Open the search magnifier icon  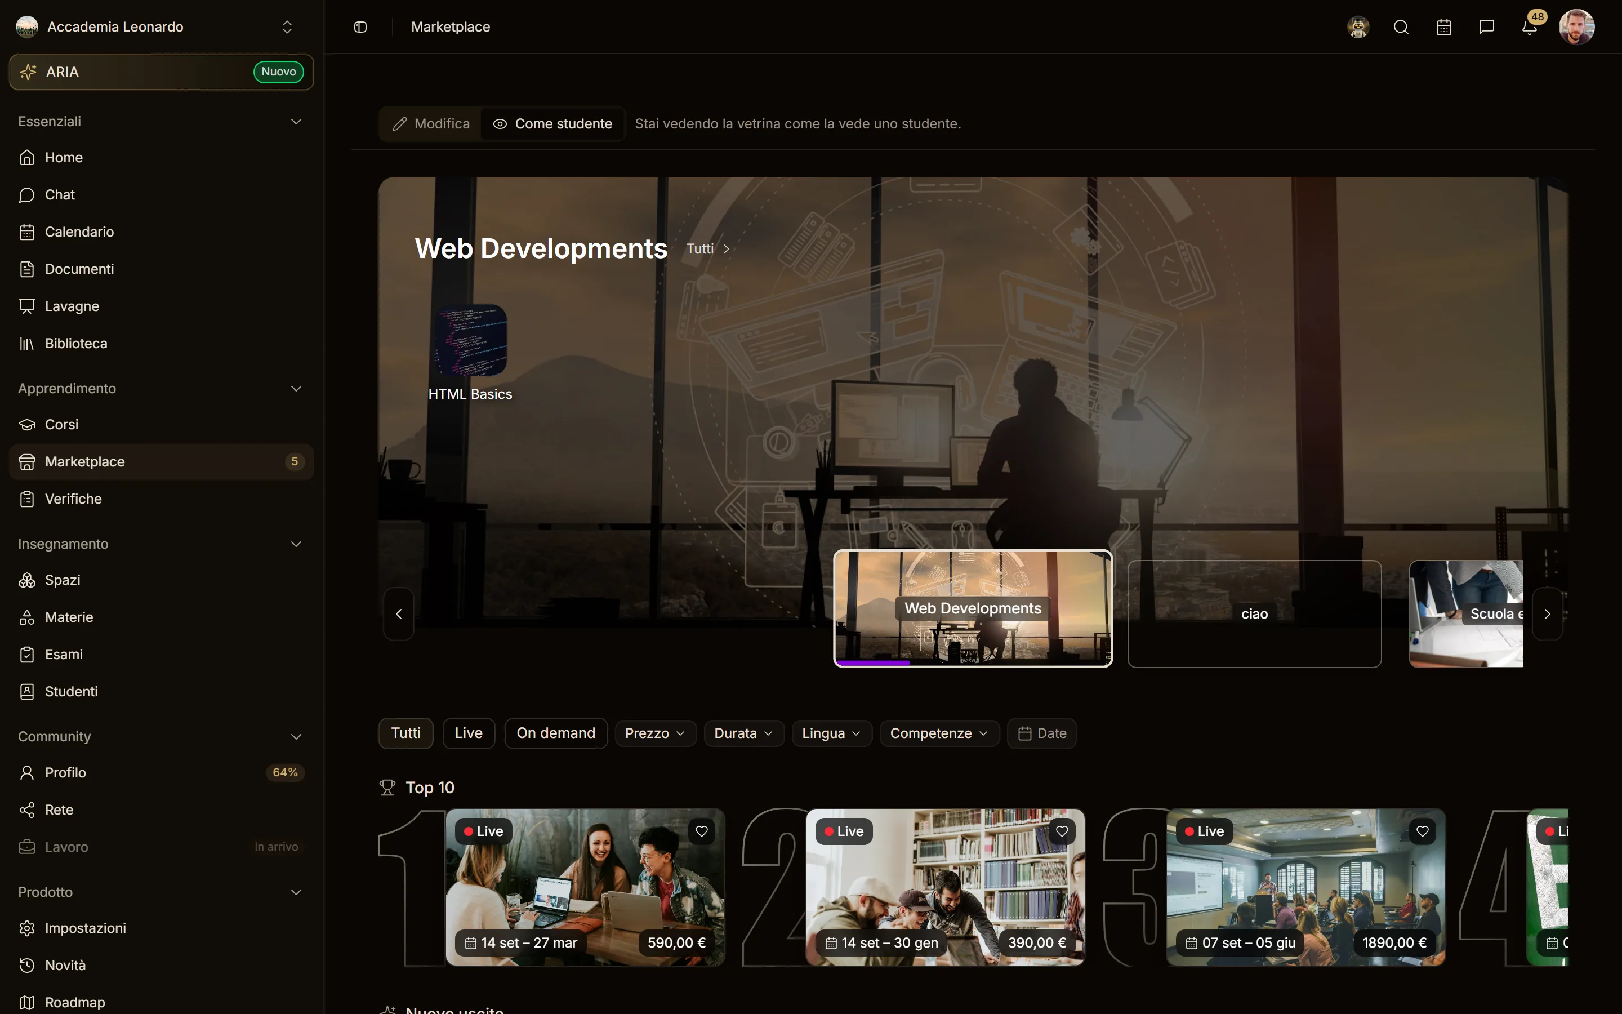tap(1401, 27)
